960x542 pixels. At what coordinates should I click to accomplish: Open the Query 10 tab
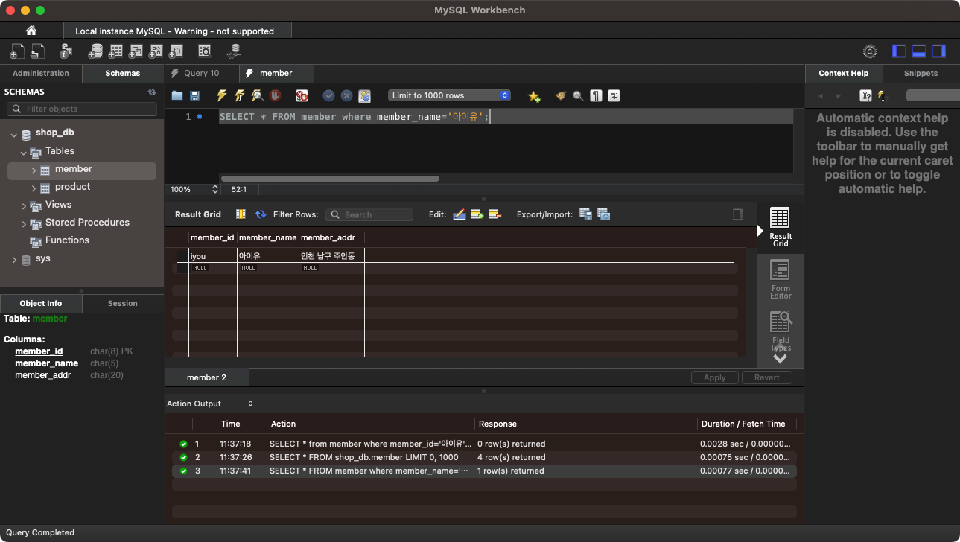tap(201, 73)
